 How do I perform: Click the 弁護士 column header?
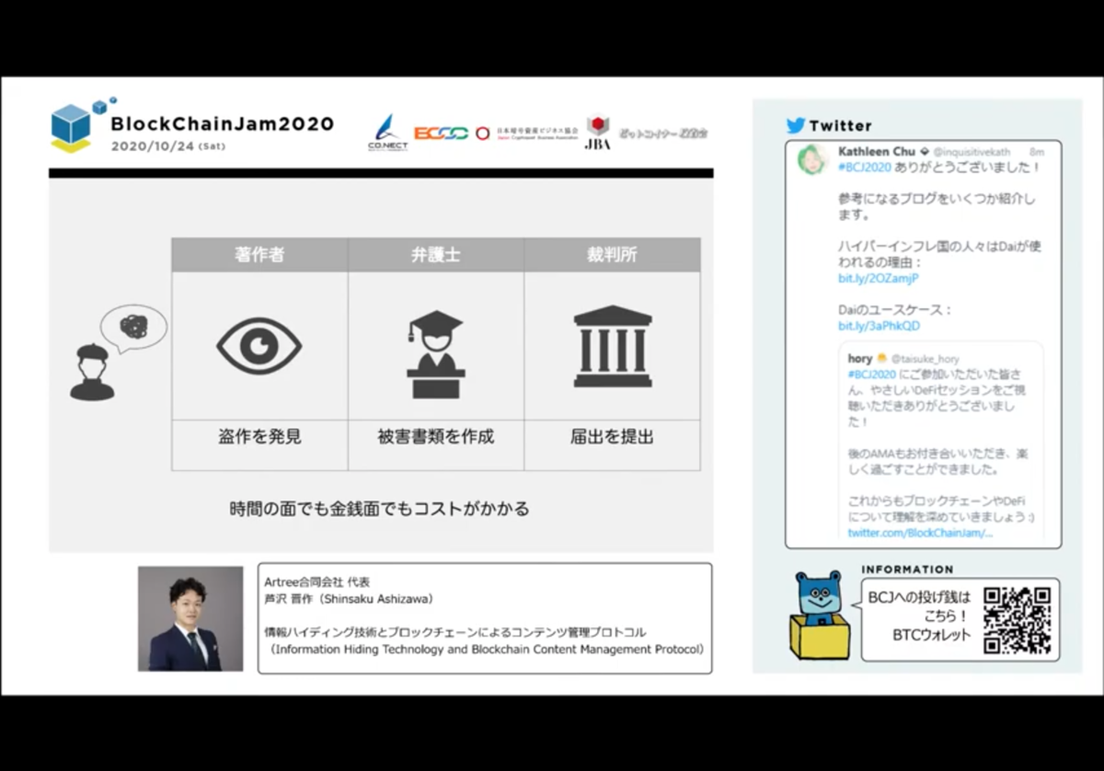pyautogui.click(x=435, y=255)
